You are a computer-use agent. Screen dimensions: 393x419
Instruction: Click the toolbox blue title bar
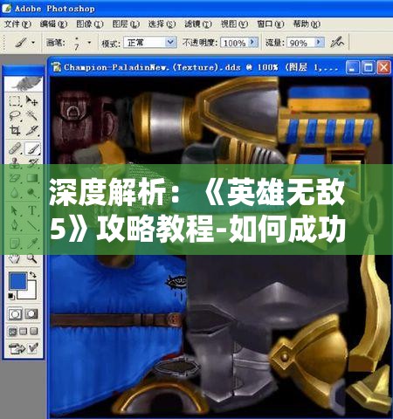click(x=24, y=70)
